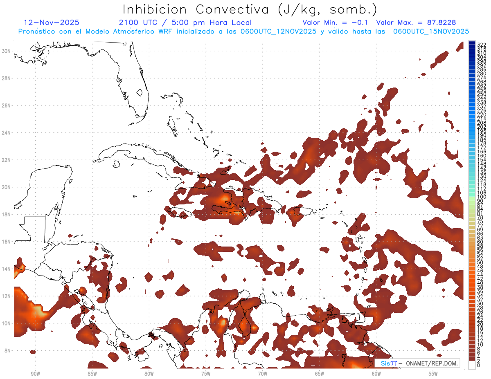Pick the white 0 swatch at colorbar bottom
This screenshot has height=379, width=491.
tap(472, 364)
